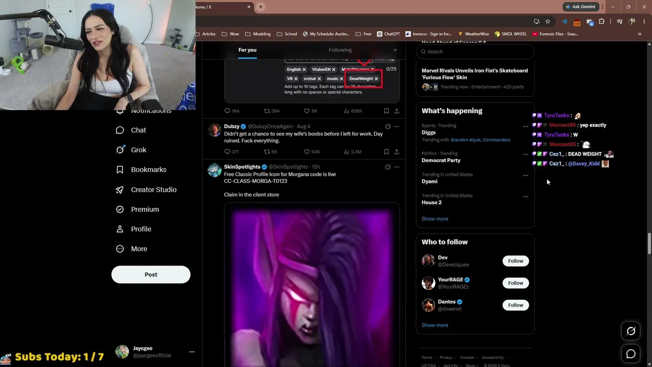This screenshot has width=652, height=367.
Task: Click Grok explain icon on SkinSpotlights post
Action: [x=388, y=167]
